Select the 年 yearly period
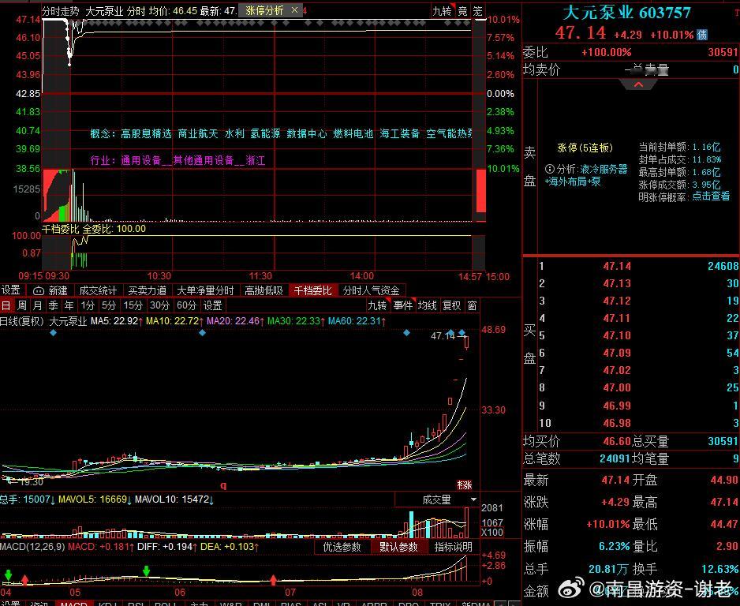Image resolution: width=740 pixels, height=606 pixels. 69,306
